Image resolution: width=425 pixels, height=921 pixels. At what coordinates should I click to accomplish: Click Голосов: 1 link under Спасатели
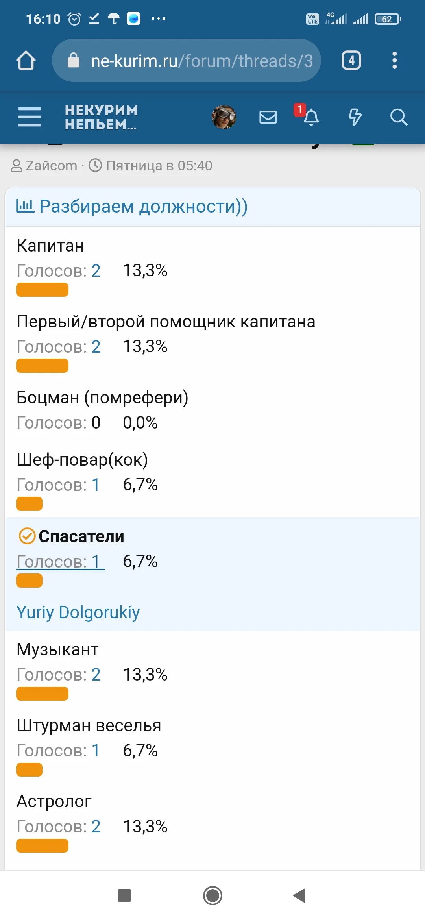click(x=60, y=561)
